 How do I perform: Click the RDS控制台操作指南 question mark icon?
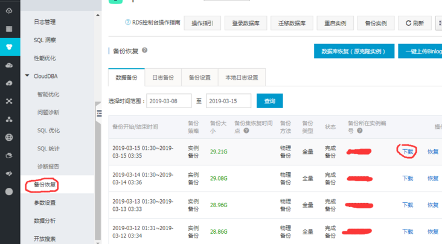[x=128, y=22]
